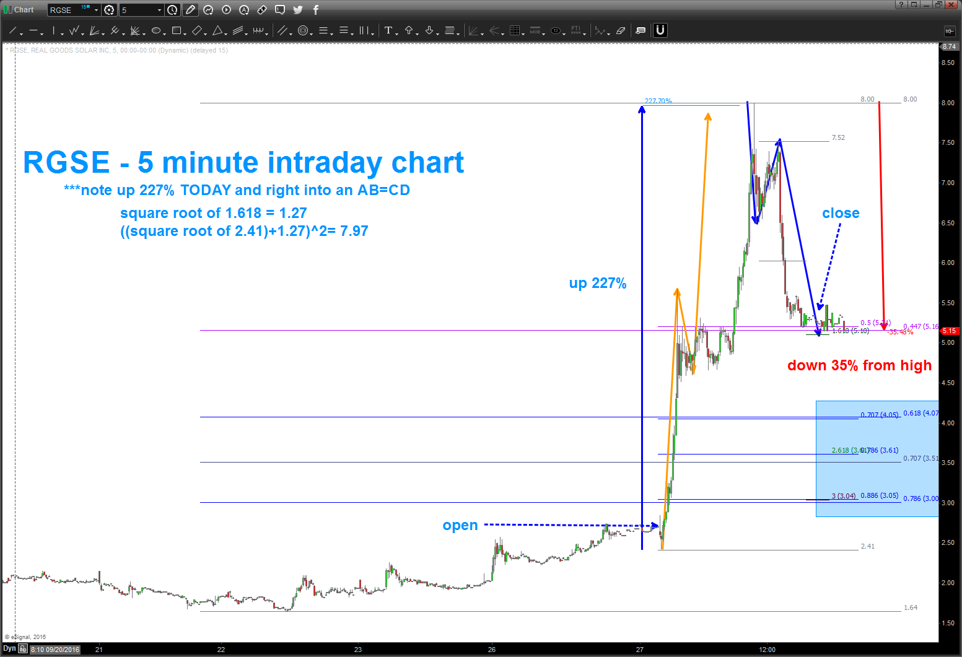Select the ellipse drawing tool
The width and height of the screenshot is (962, 657).
[156, 30]
